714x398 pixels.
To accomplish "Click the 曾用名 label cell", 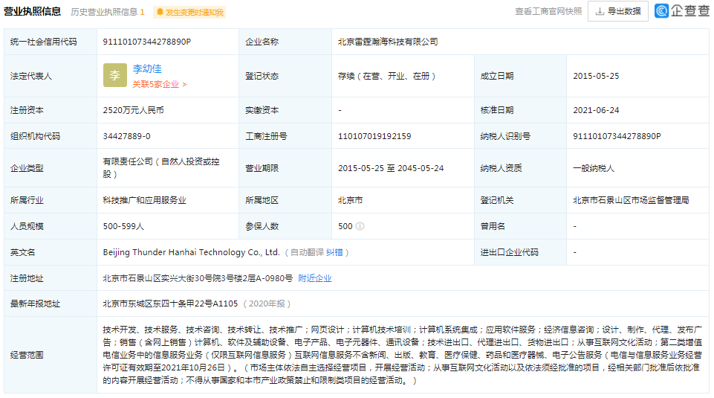I will click(520, 226).
